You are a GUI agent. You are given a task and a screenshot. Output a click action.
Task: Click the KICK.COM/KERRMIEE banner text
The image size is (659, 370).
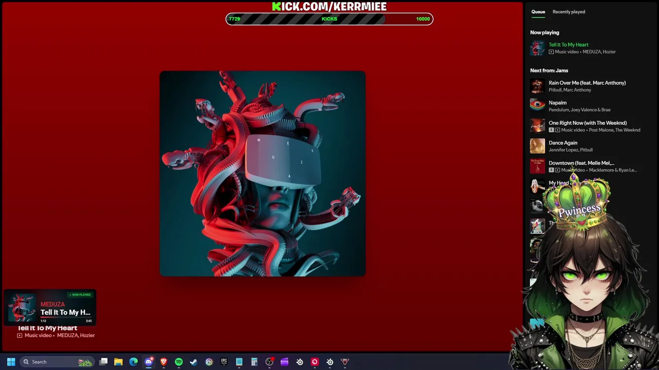(329, 6)
